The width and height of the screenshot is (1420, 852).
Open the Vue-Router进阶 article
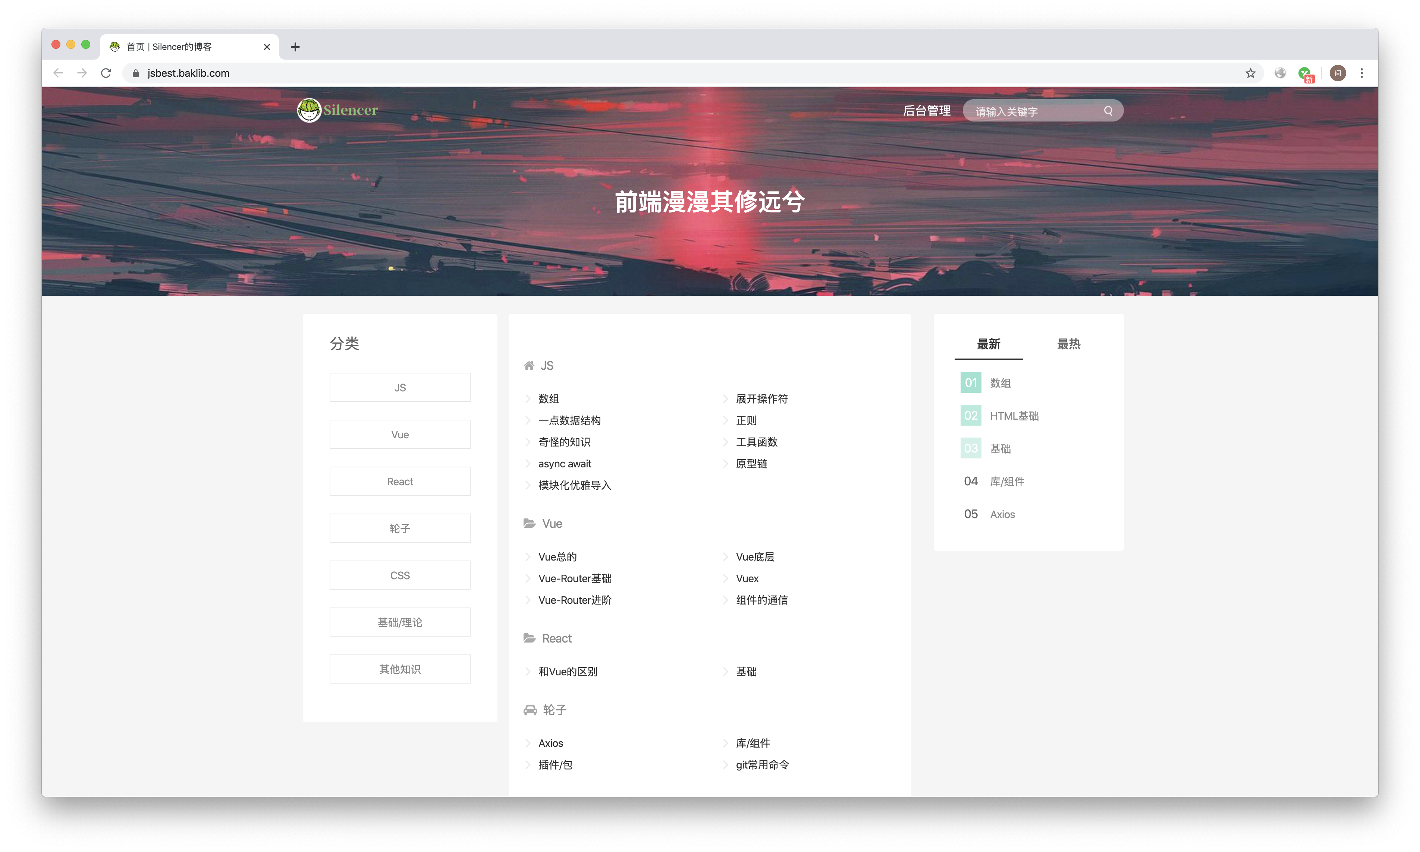coord(575,600)
